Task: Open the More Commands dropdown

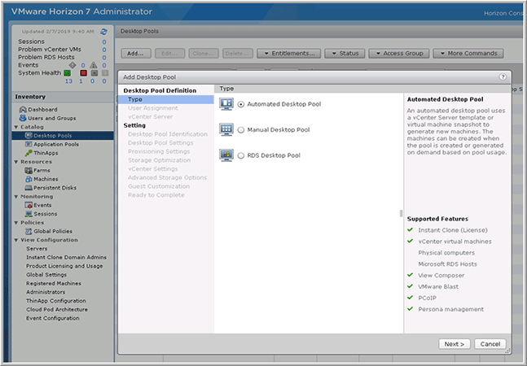Action: (468, 54)
